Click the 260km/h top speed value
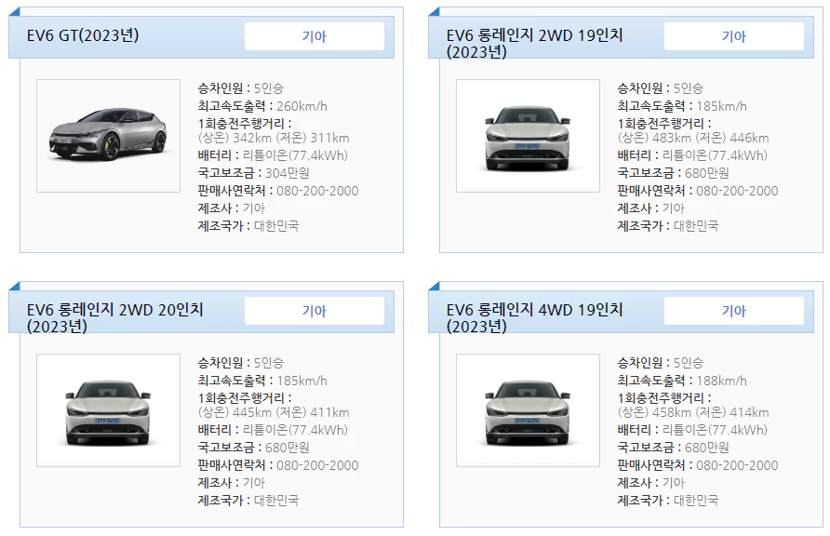830x536 pixels. pos(301,106)
